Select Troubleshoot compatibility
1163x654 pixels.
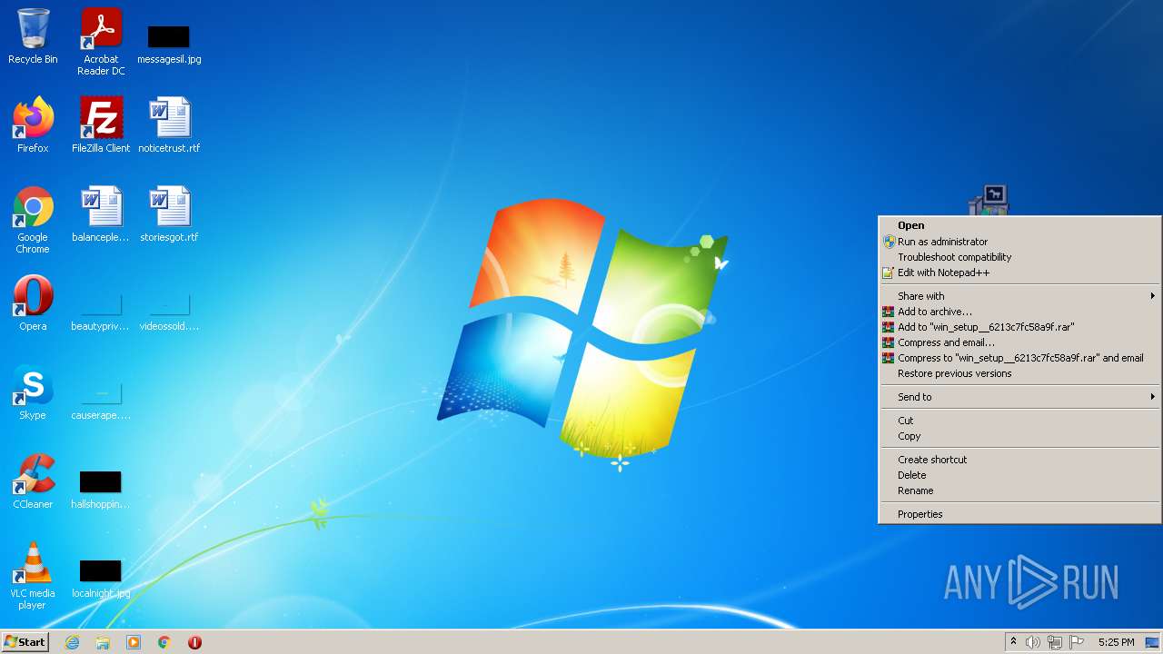1019,257
